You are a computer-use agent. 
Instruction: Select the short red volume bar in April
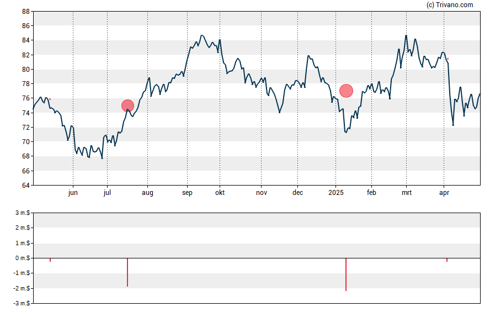point(447,260)
